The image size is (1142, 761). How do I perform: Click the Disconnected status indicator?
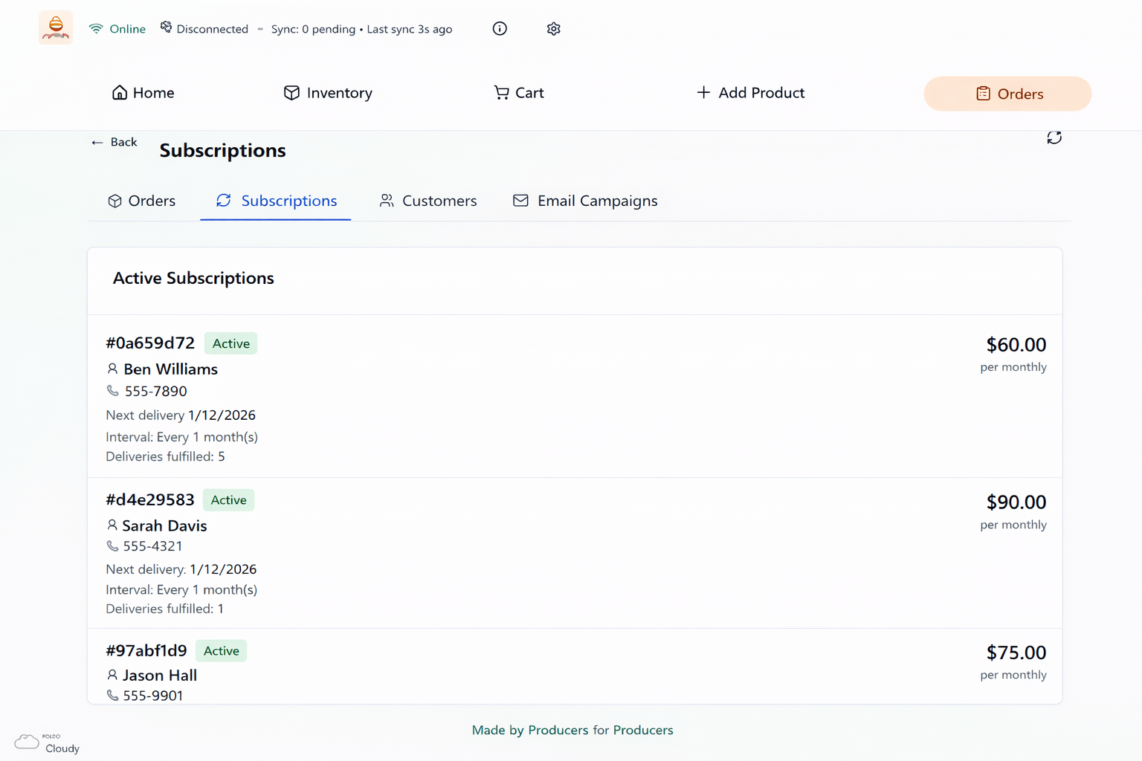[204, 29]
